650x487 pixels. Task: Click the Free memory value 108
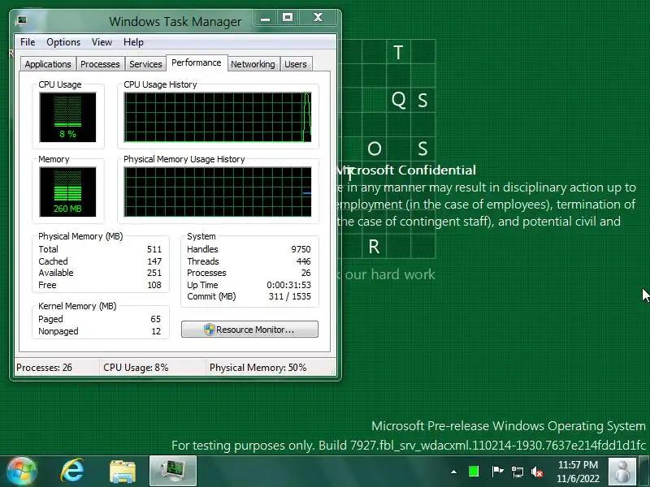(x=154, y=285)
